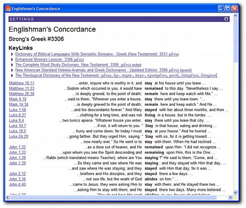This screenshot has height=208, width=246.
Task: Open The Complete Word Study Dictionary link
Action: point(78,65)
